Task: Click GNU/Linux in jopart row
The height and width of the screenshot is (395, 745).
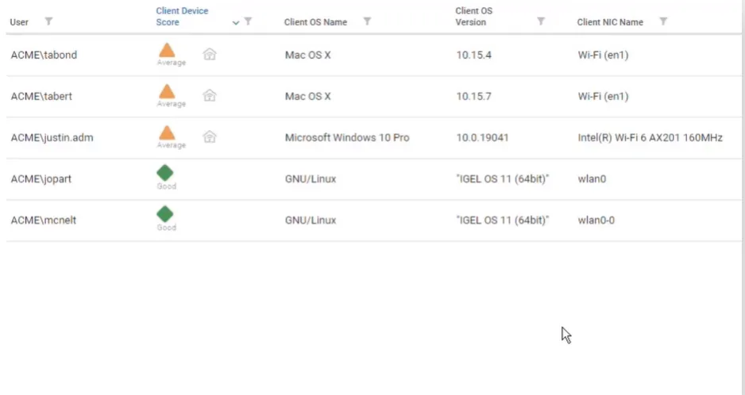Action: [x=311, y=179]
